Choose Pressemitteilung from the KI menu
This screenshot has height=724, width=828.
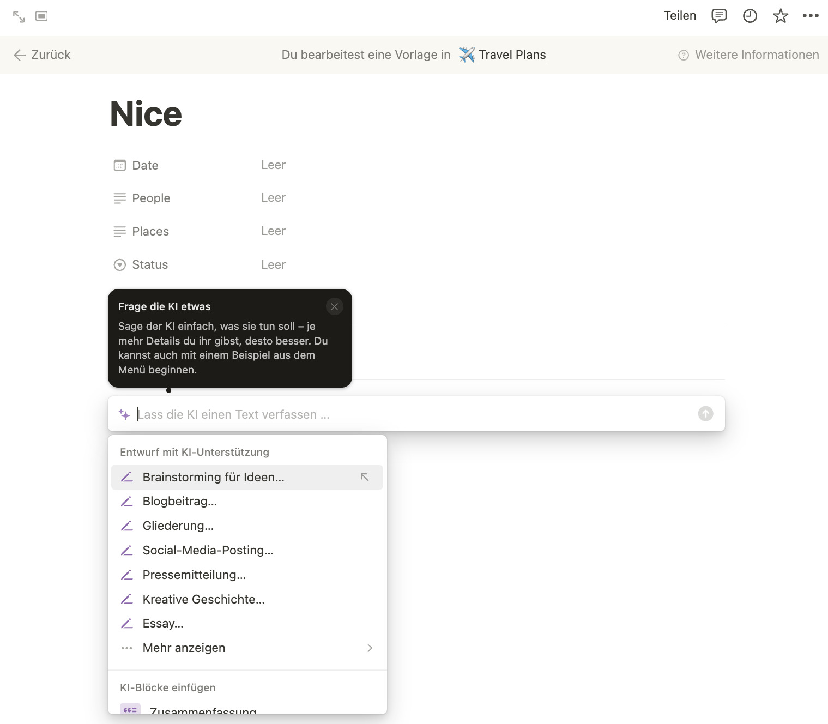pyautogui.click(x=194, y=575)
